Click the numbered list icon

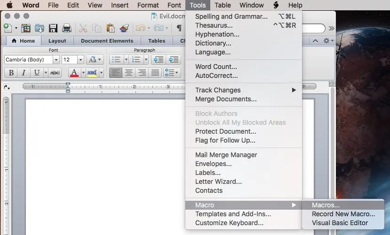[x=136, y=60]
